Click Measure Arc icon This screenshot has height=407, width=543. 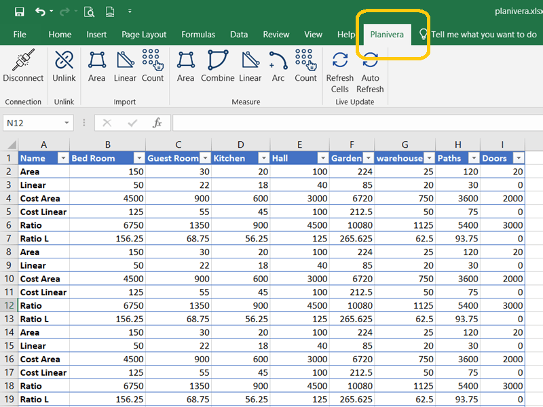[x=278, y=60]
